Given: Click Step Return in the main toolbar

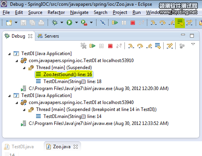Looking at the screenshot, I should tap(171, 23).
